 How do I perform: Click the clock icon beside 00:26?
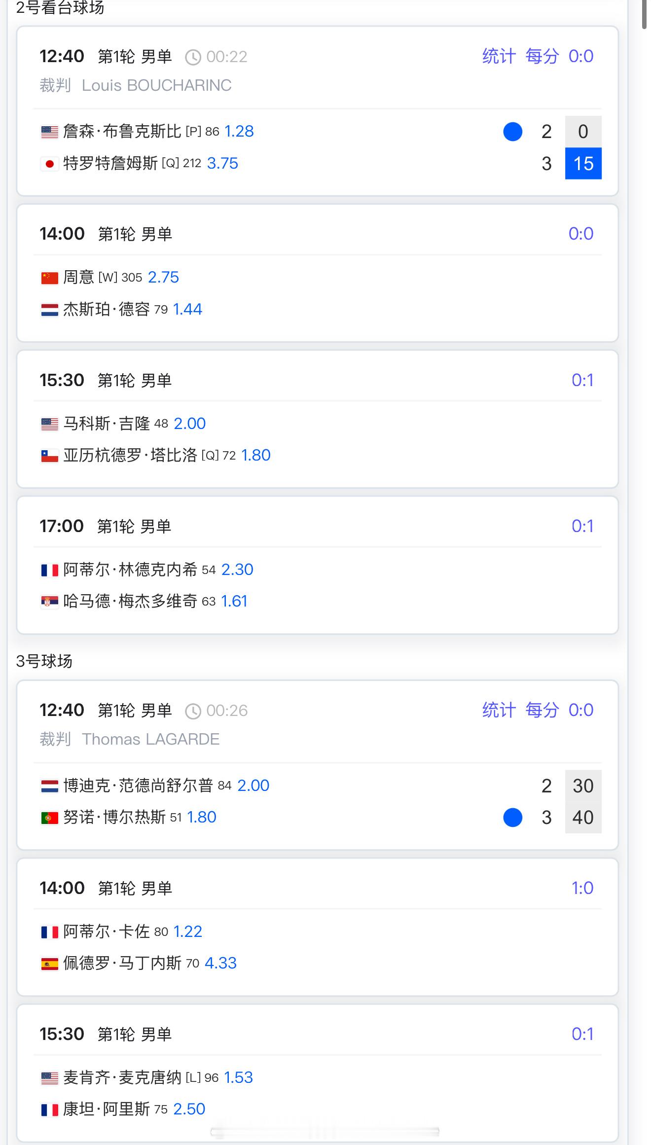point(193,711)
